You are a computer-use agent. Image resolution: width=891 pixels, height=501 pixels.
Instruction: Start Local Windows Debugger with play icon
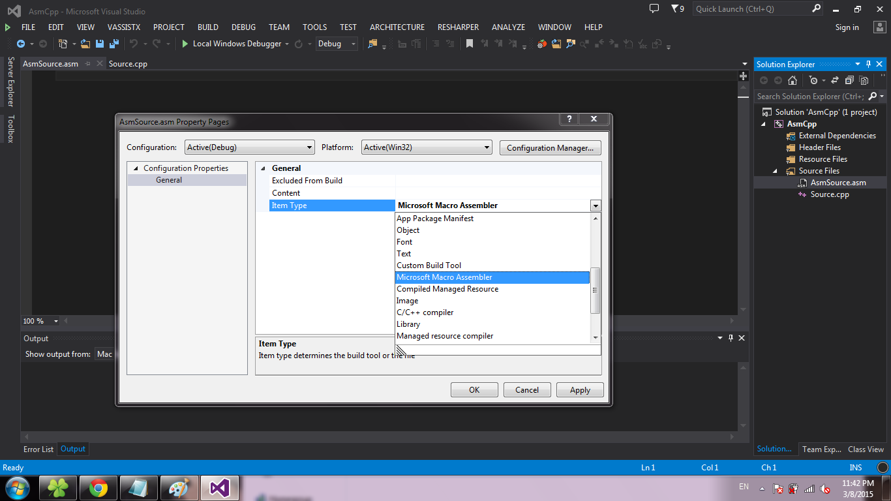[x=185, y=44]
